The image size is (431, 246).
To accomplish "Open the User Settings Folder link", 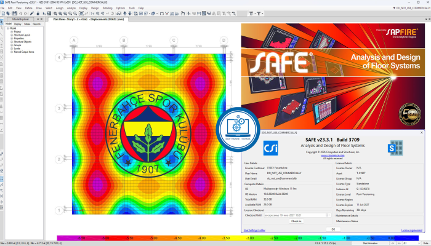I will (254, 231).
